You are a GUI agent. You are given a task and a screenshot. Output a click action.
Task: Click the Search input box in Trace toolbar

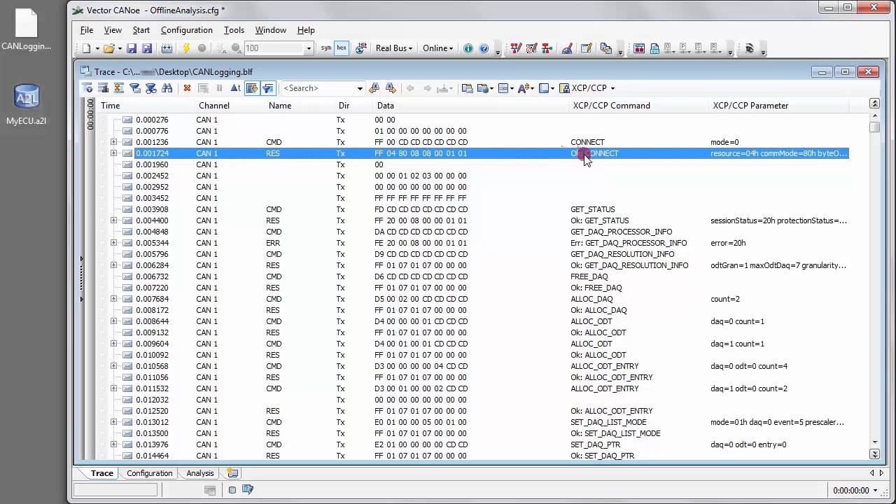point(318,88)
